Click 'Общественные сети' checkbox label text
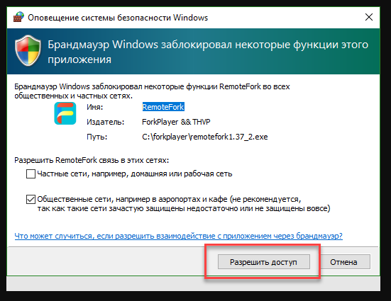 tap(184, 204)
